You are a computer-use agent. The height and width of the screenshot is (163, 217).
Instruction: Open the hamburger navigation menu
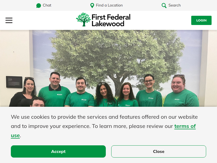coord(9,20)
